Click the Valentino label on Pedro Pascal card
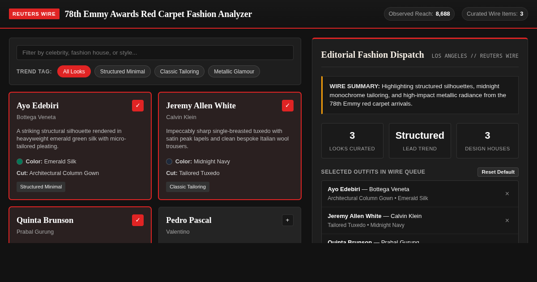This screenshot has height=282, width=537. point(178,232)
